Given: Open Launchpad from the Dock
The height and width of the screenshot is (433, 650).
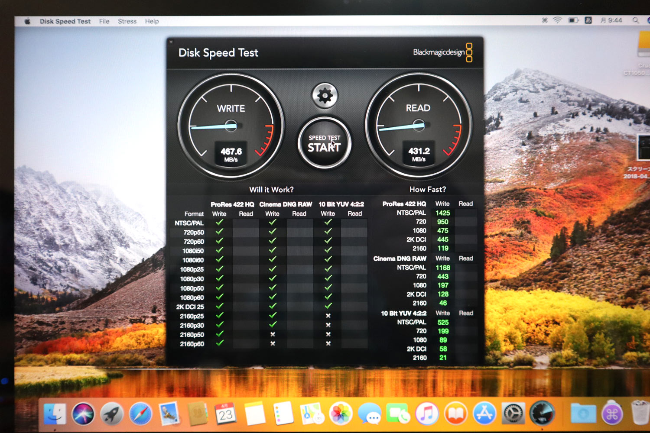Looking at the screenshot, I should tap(112, 414).
